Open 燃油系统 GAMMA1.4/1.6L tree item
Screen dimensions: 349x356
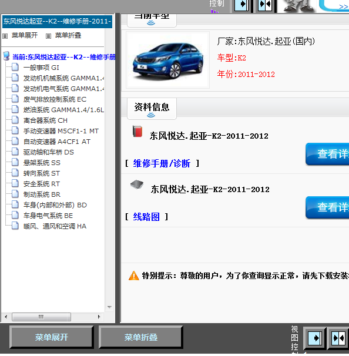[64, 110]
